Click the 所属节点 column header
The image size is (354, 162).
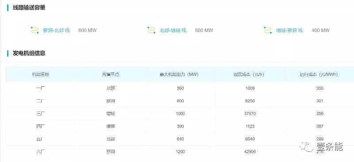coord(110,74)
